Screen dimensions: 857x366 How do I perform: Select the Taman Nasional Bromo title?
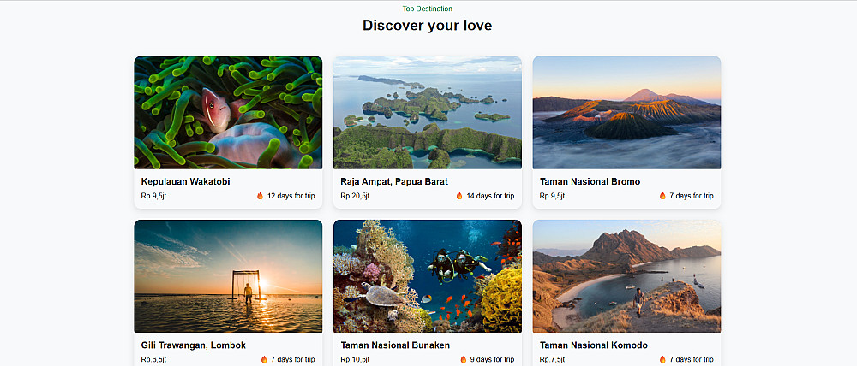tap(590, 181)
